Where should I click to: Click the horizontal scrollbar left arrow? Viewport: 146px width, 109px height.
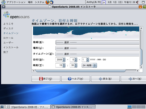point(33,71)
